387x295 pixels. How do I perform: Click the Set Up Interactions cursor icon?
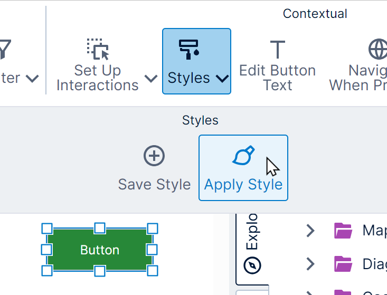coord(97,49)
